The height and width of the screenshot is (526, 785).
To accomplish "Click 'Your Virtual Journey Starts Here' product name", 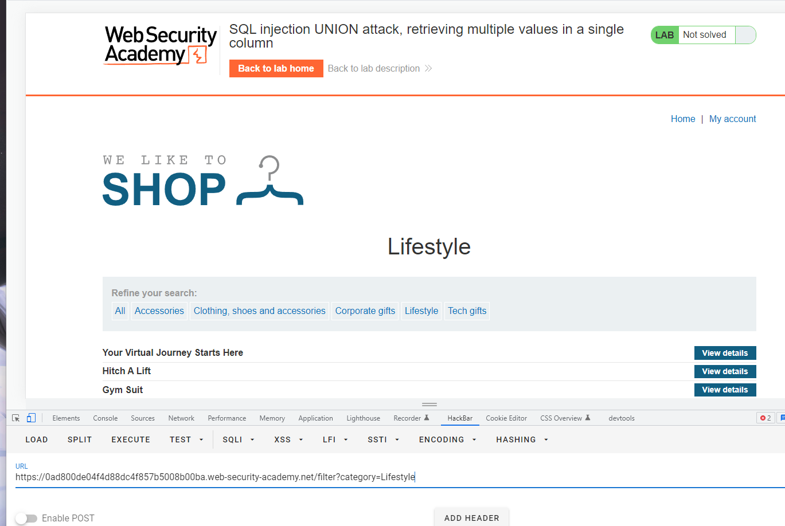I will pyautogui.click(x=173, y=352).
